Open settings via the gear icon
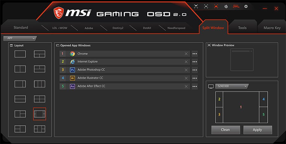The width and height of the screenshot is (286, 144). (x=246, y=6)
